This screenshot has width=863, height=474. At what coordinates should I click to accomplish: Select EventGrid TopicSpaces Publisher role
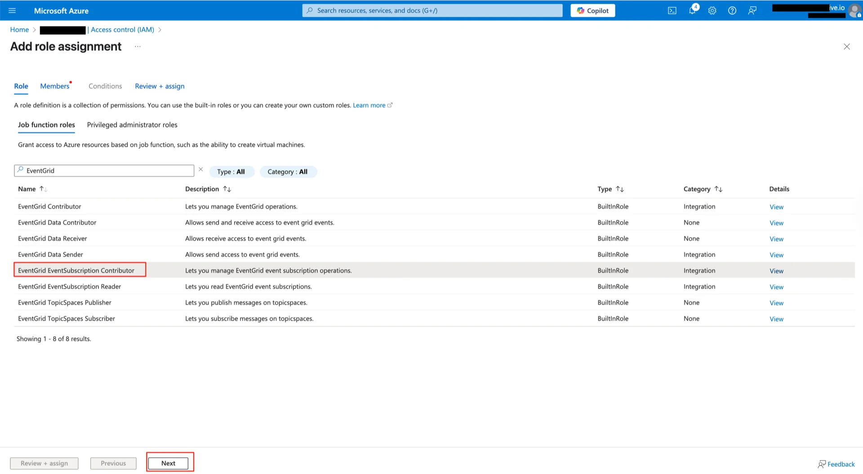(65, 303)
